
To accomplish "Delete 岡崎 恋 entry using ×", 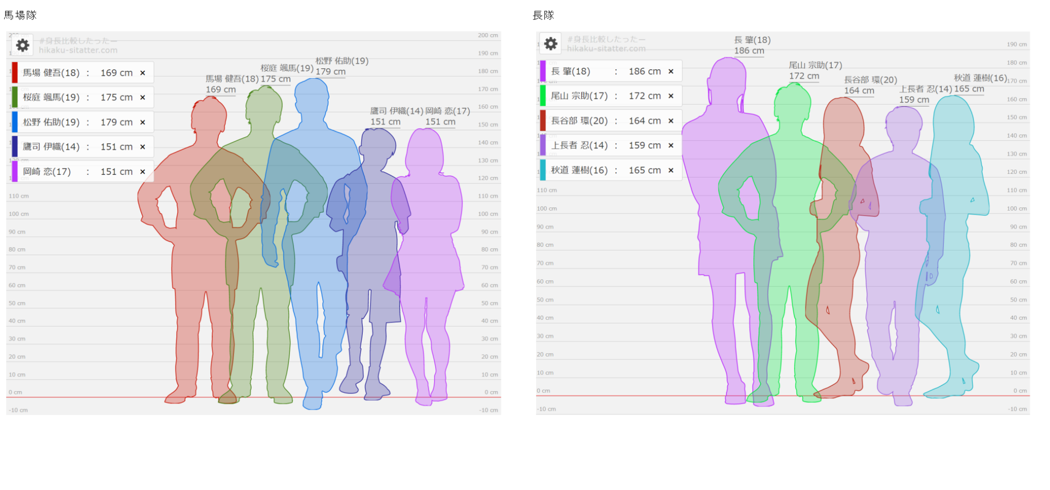I will 142,172.
